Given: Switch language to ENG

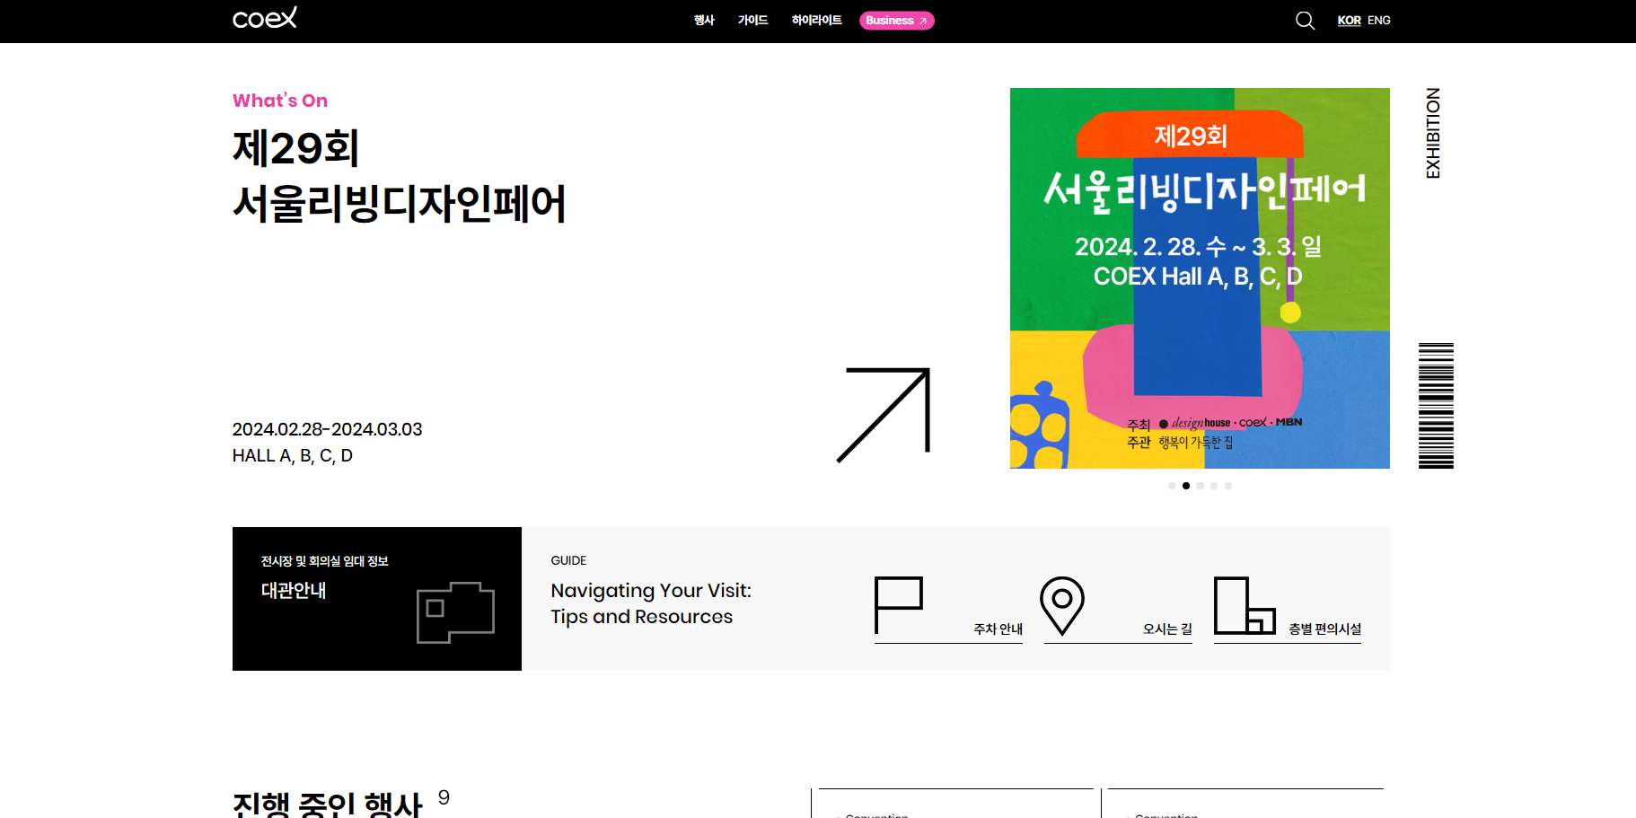Looking at the screenshot, I should tap(1378, 21).
